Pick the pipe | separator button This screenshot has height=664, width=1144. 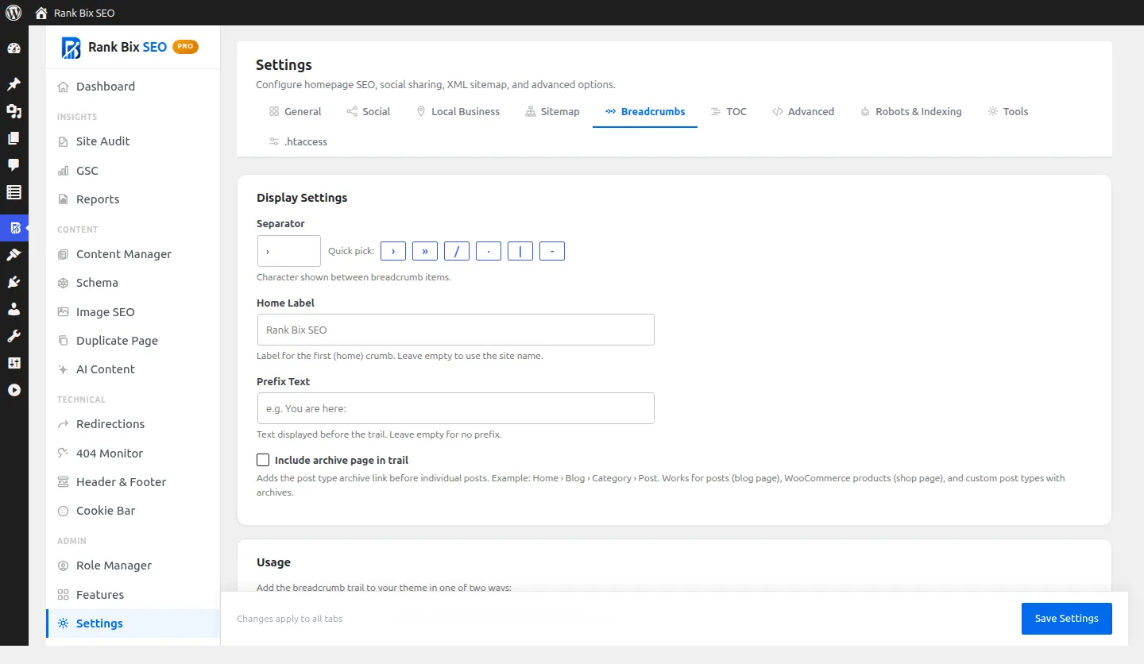point(520,251)
